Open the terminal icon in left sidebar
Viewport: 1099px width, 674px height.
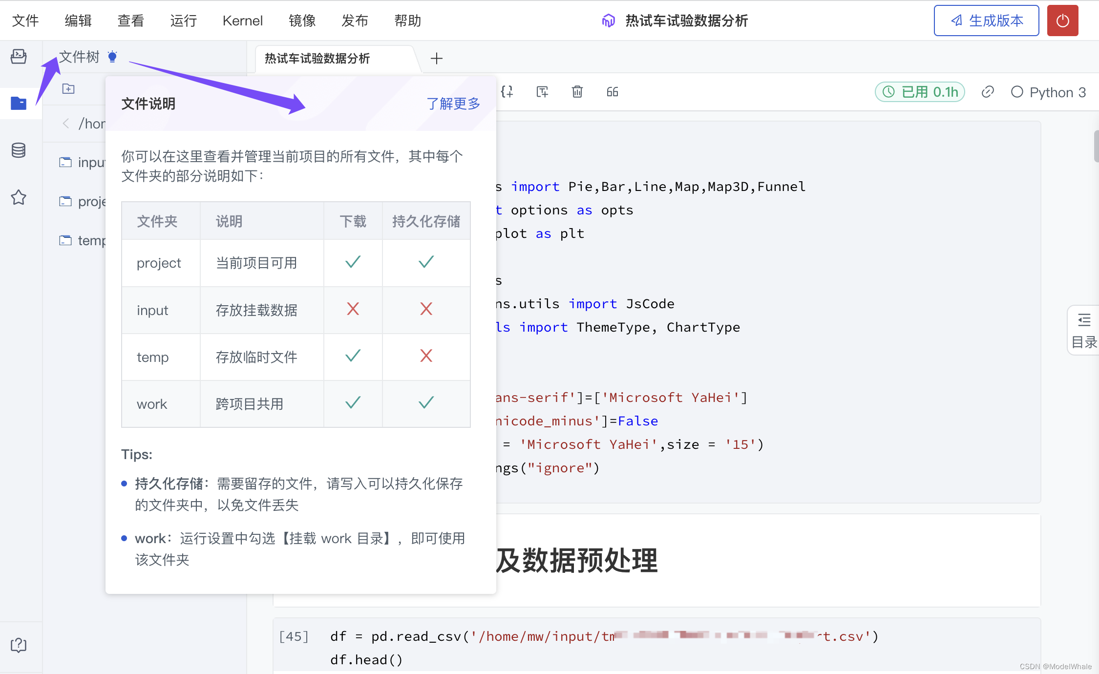19,57
